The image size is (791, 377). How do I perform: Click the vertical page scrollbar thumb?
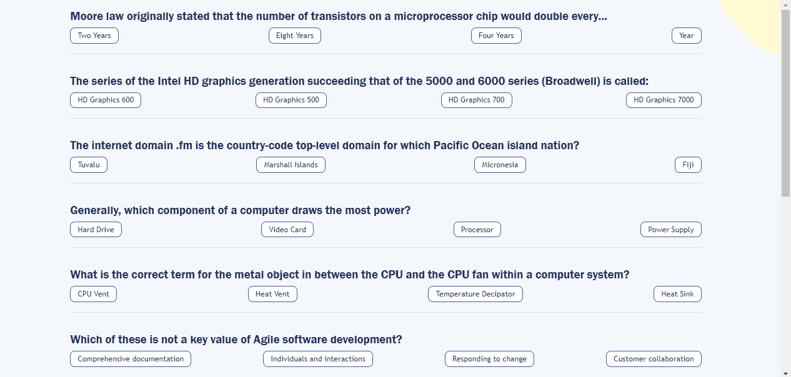(x=786, y=103)
